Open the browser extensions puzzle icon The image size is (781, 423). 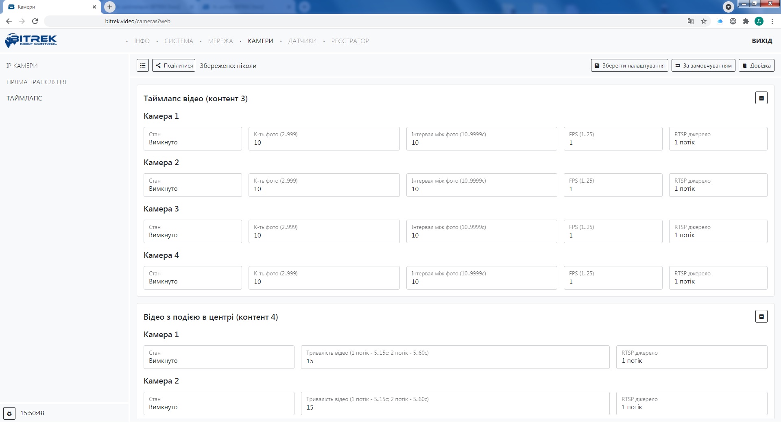[x=746, y=21]
